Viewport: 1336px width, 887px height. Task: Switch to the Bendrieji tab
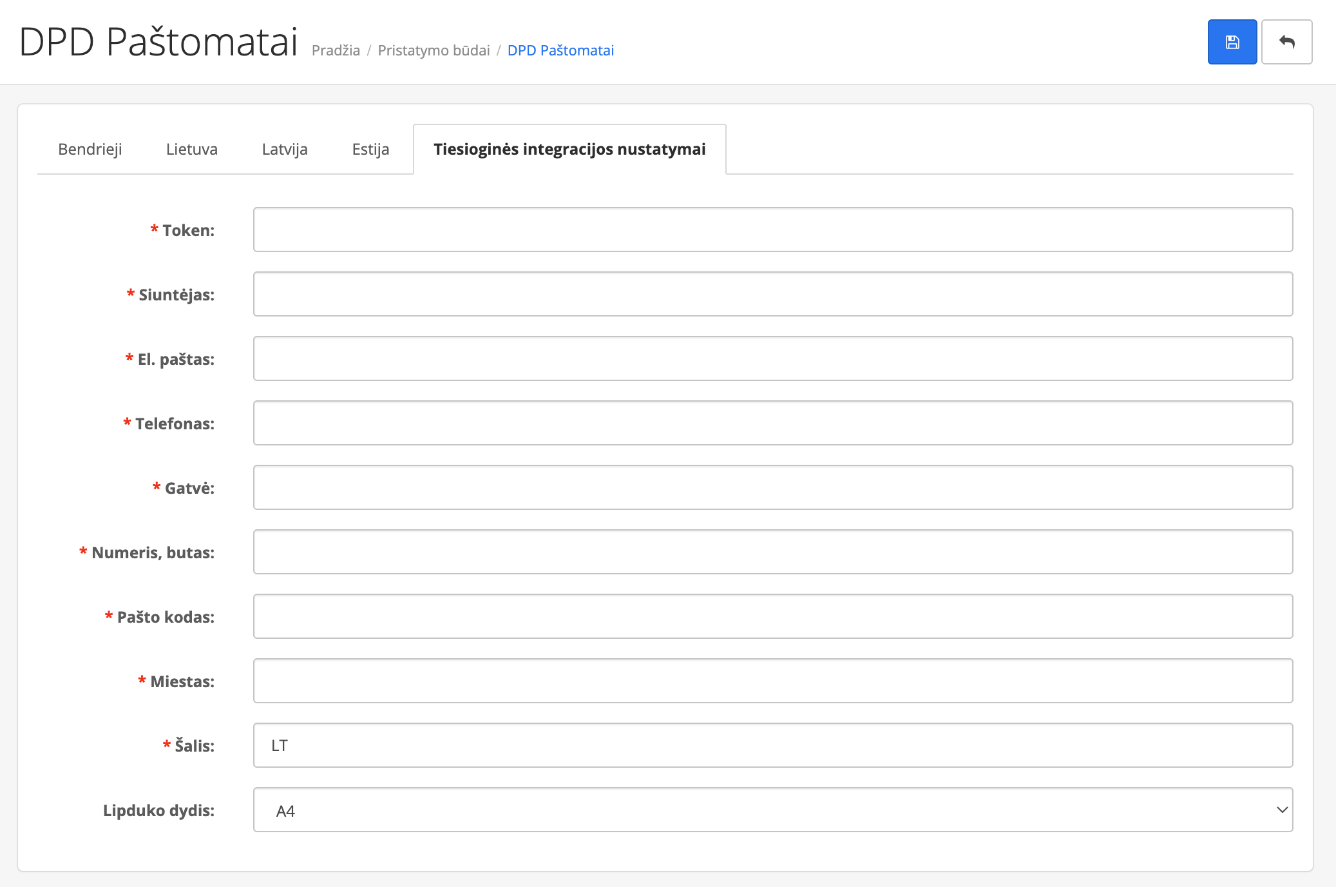click(x=90, y=150)
